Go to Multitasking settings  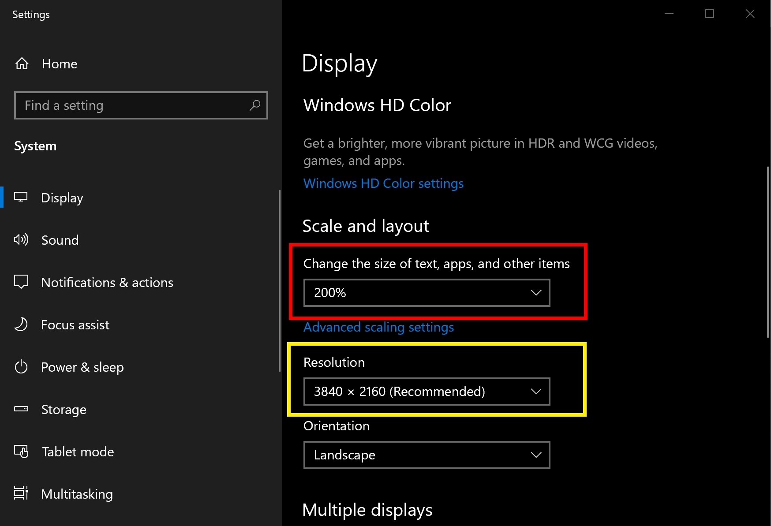click(x=141, y=494)
